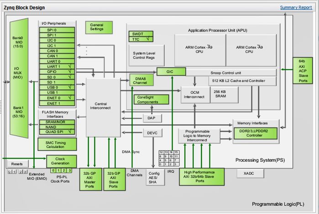Toggle the checked ENET 0 peripheral
This screenshot has height=214, width=319.
click(x=57, y=98)
